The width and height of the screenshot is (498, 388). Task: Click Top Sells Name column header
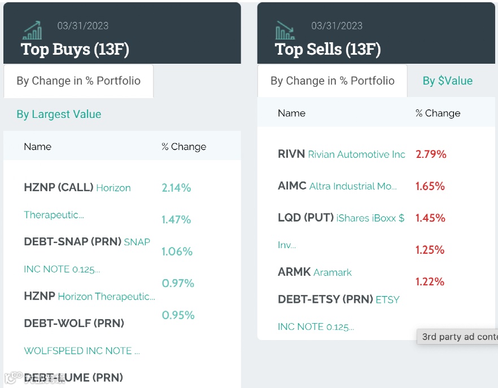point(291,113)
